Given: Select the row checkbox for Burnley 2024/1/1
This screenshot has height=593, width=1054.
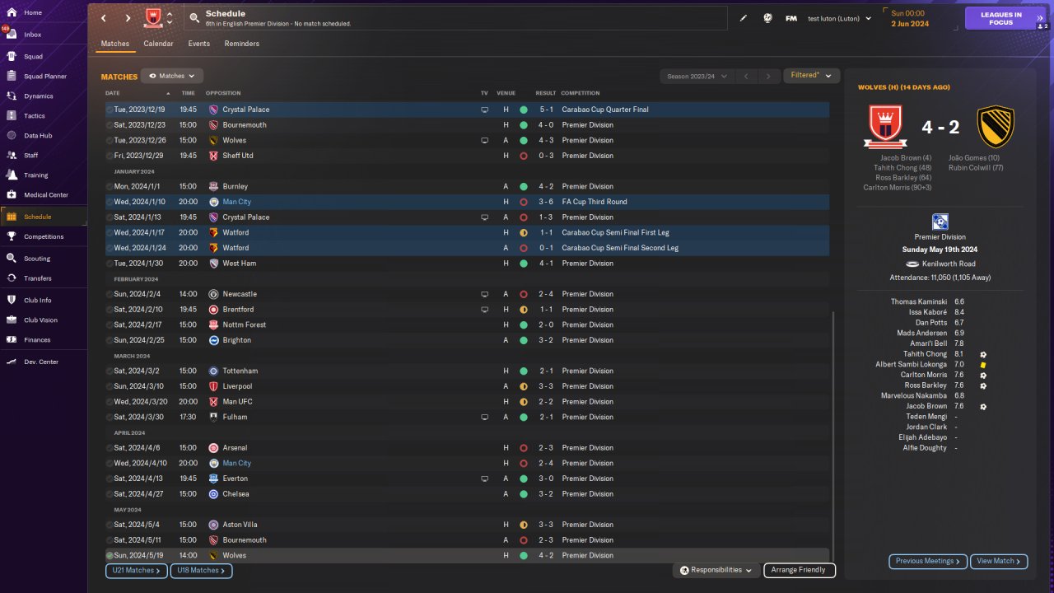Looking at the screenshot, I should click(110, 187).
